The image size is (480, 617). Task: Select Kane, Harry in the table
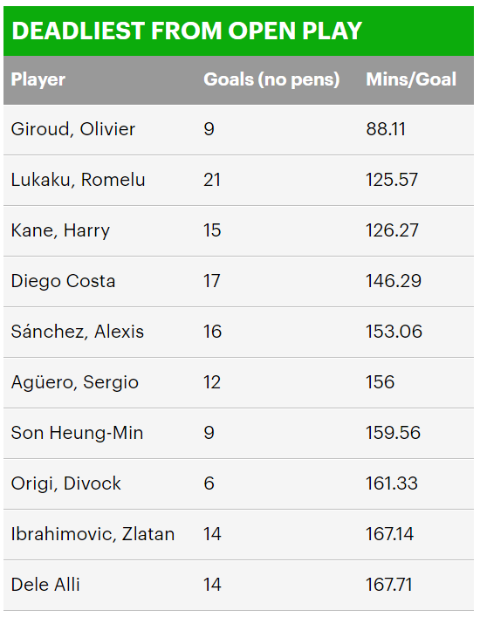point(60,230)
